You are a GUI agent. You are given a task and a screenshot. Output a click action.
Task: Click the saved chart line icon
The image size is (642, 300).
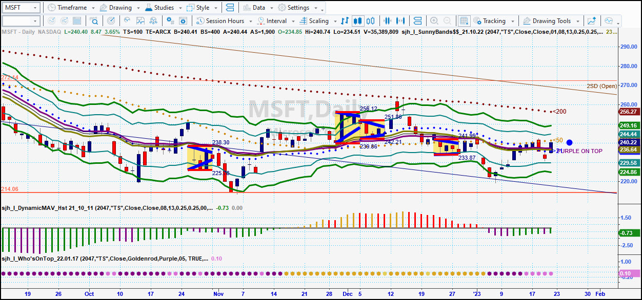coord(141,21)
